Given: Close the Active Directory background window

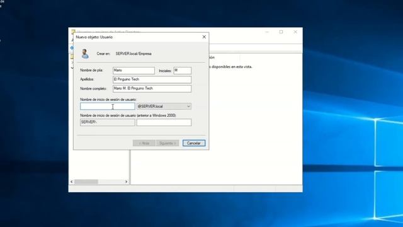Looking at the screenshot, I should tap(295, 32).
